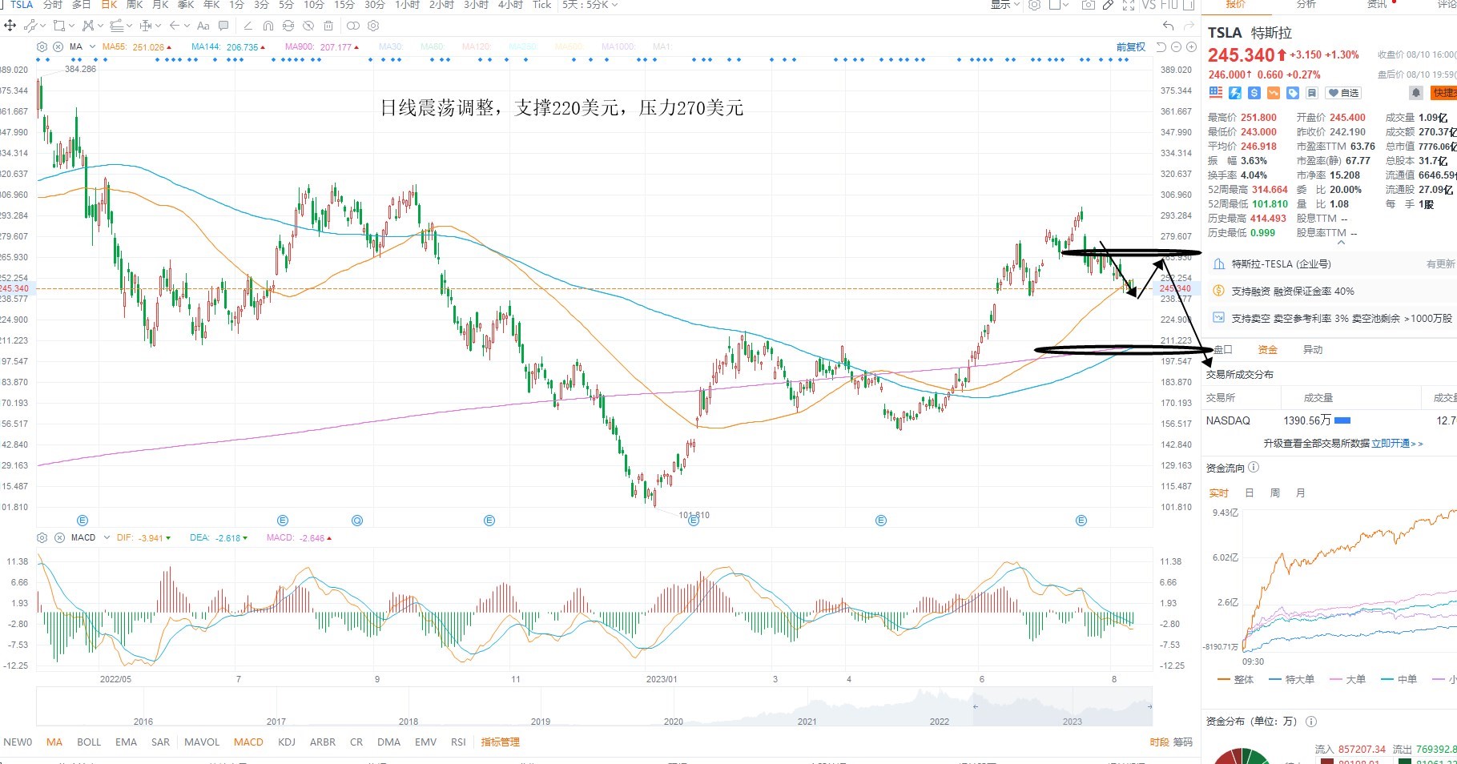Screen dimensions: 1457x764
Task: Switch to the 资金 capital tab
Action: tap(1268, 350)
